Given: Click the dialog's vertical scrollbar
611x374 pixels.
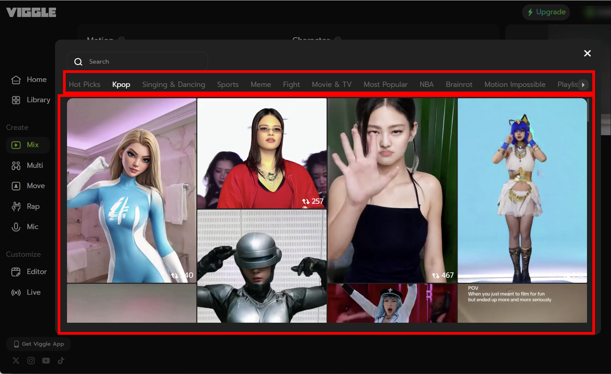Looking at the screenshot, I should [x=588, y=110].
